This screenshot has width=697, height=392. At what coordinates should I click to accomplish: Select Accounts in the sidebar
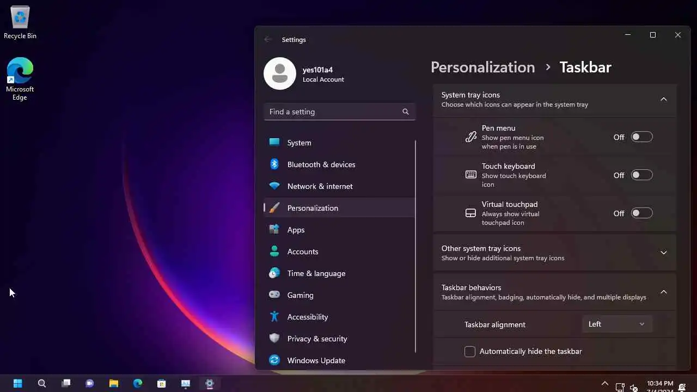pyautogui.click(x=339, y=252)
